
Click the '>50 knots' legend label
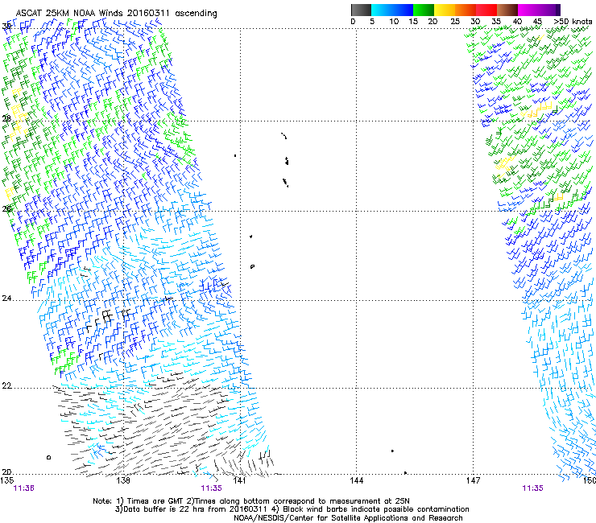pyautogui.click(x=573, y=22)
